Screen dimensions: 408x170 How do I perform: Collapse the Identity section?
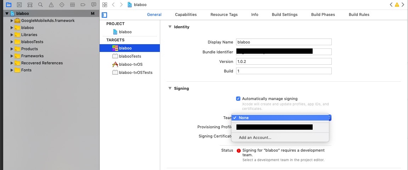click(x=170, y=27)
